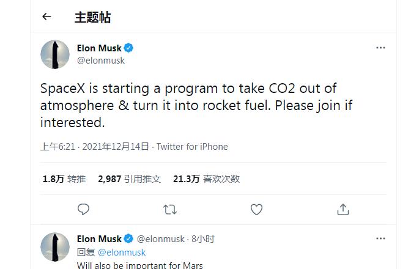Open the Twitter for iPhone source link

coord(192,147)
